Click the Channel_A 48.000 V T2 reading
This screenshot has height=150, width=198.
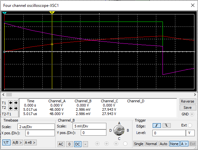pyautogui.click(x=56, y=109)
